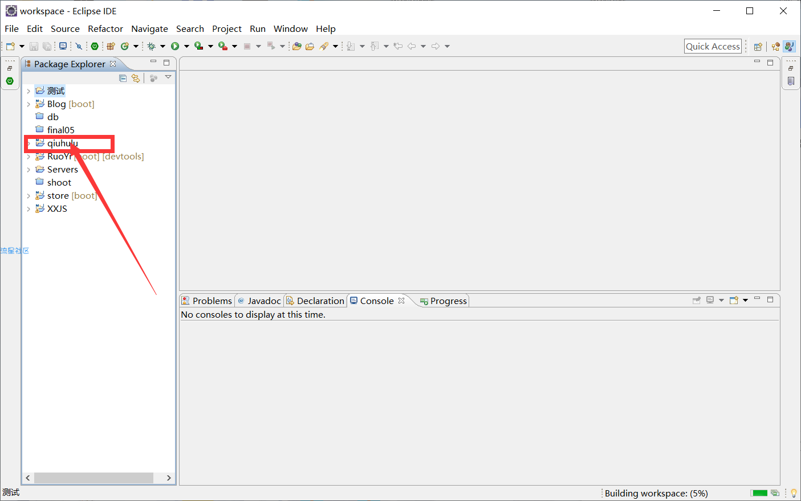
Task: Switch to the Javadoc tab
Action: coord(259,301)
